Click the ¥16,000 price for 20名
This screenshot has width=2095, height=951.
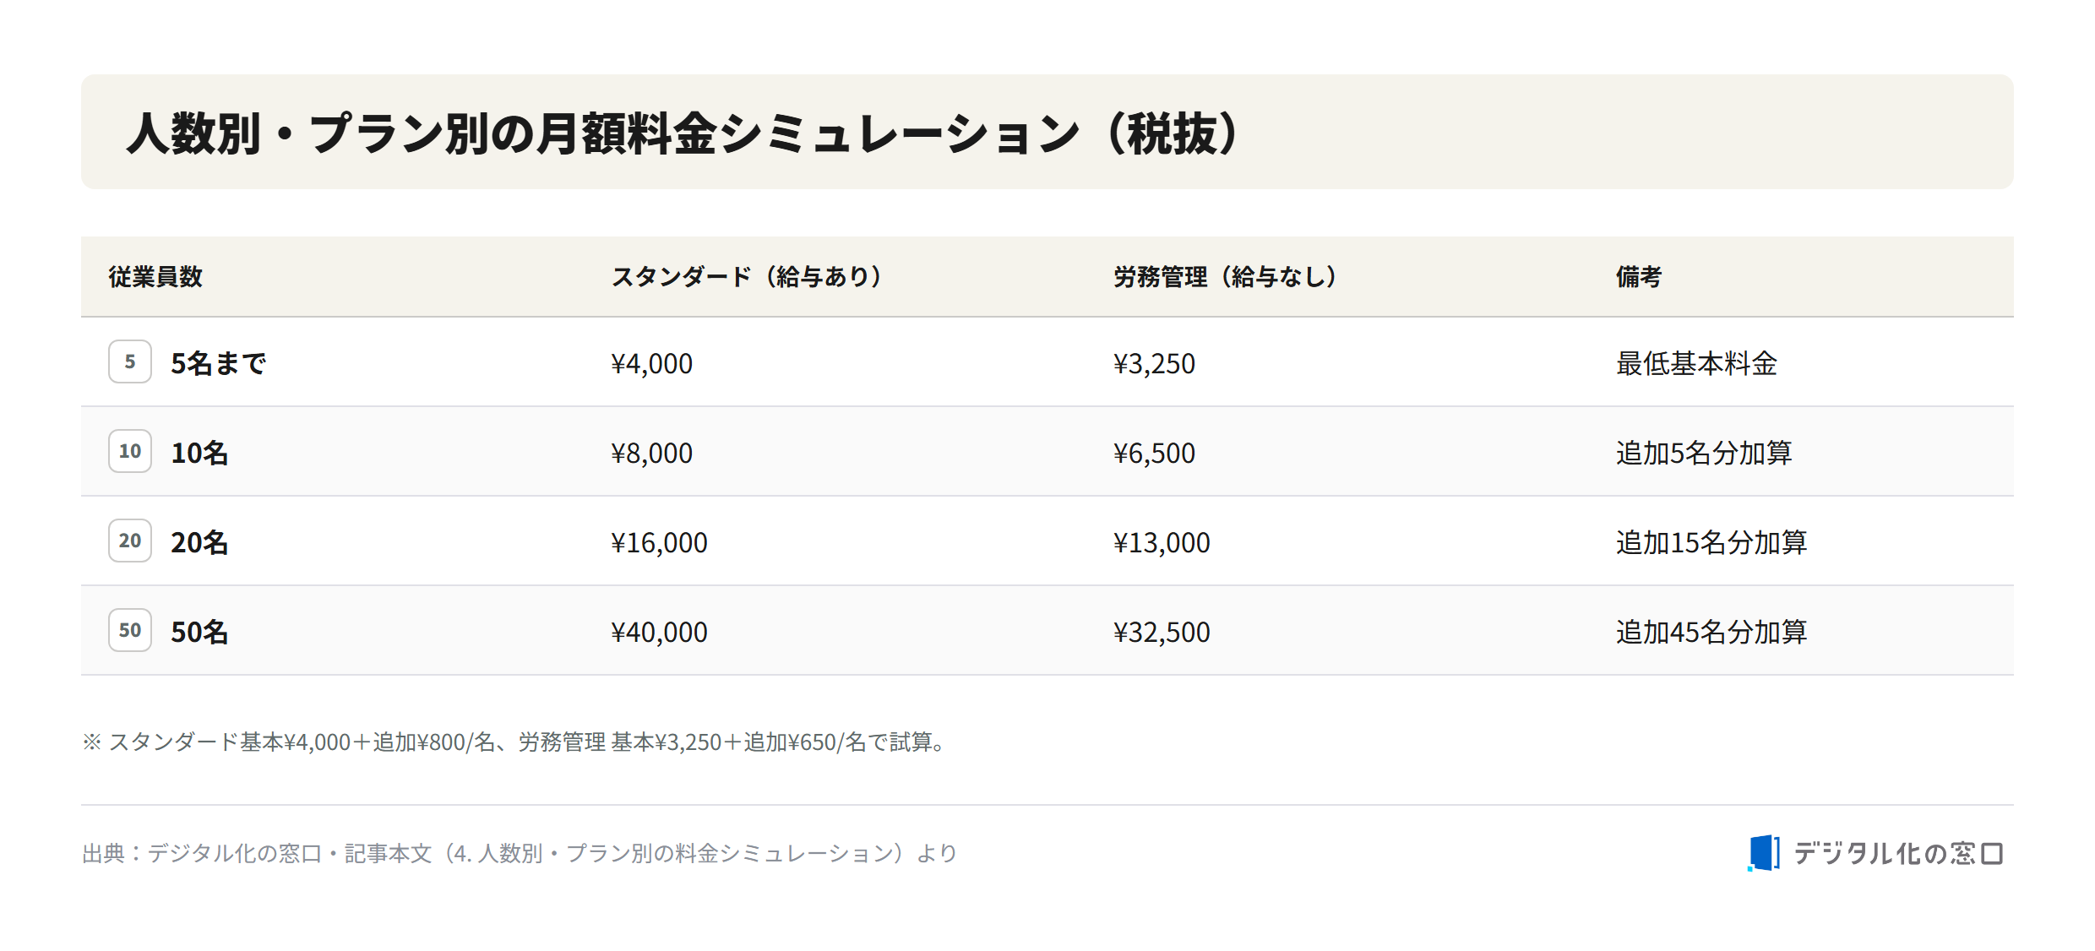[x=659, y=542]
